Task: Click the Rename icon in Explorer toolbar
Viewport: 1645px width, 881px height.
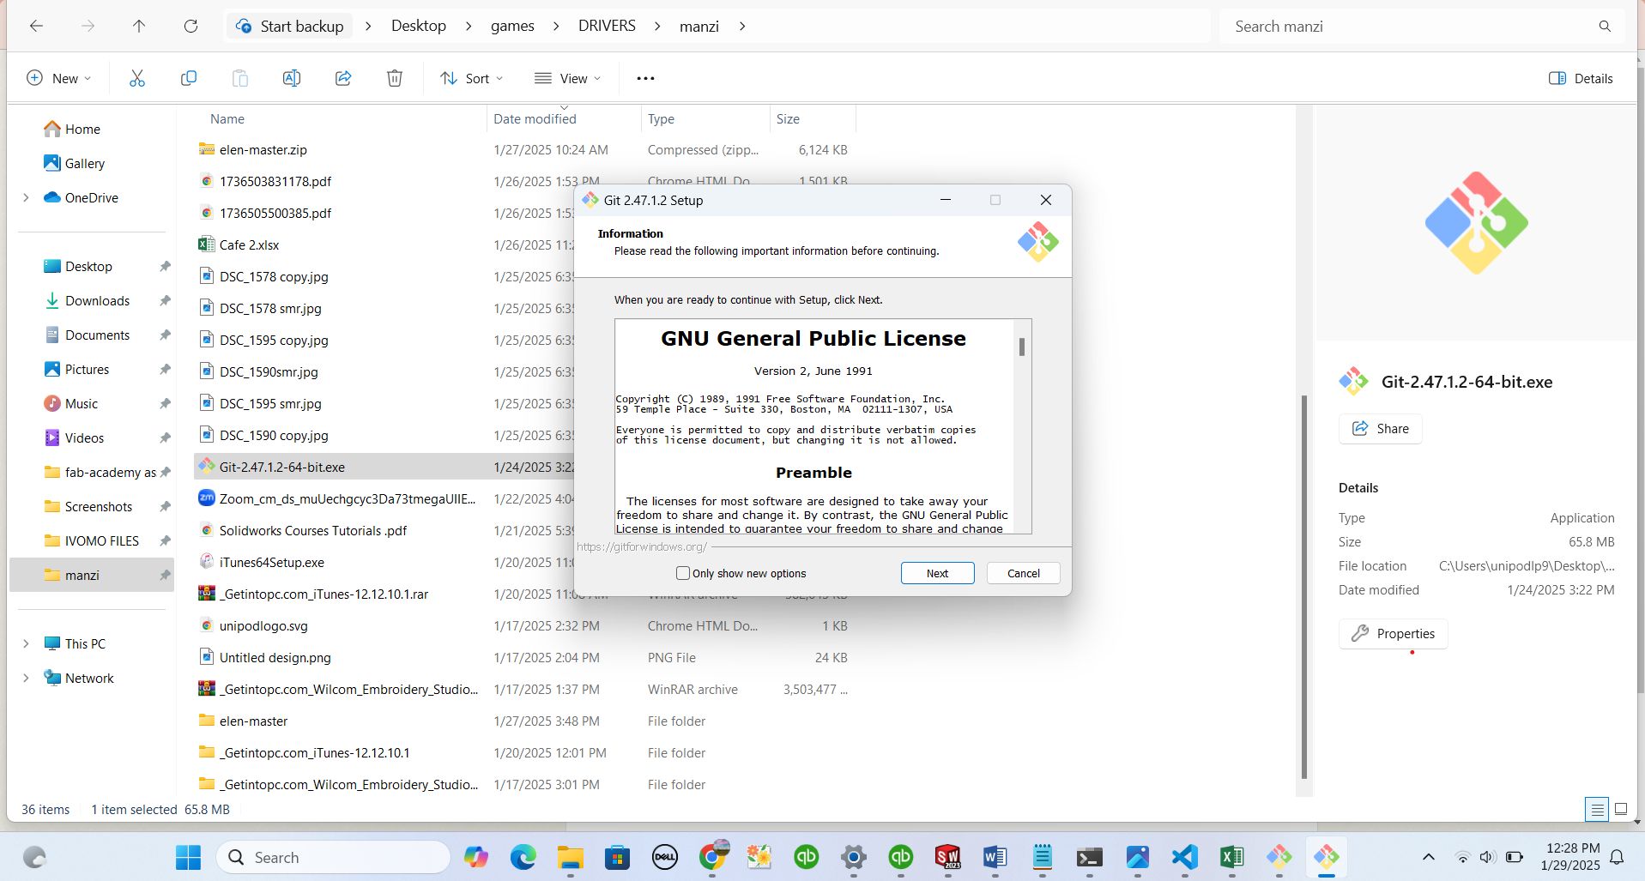Action: click(x=291, y=78)
